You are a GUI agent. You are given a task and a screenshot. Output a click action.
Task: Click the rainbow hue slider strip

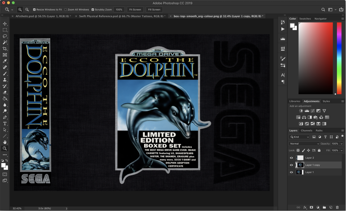[339, 58]
